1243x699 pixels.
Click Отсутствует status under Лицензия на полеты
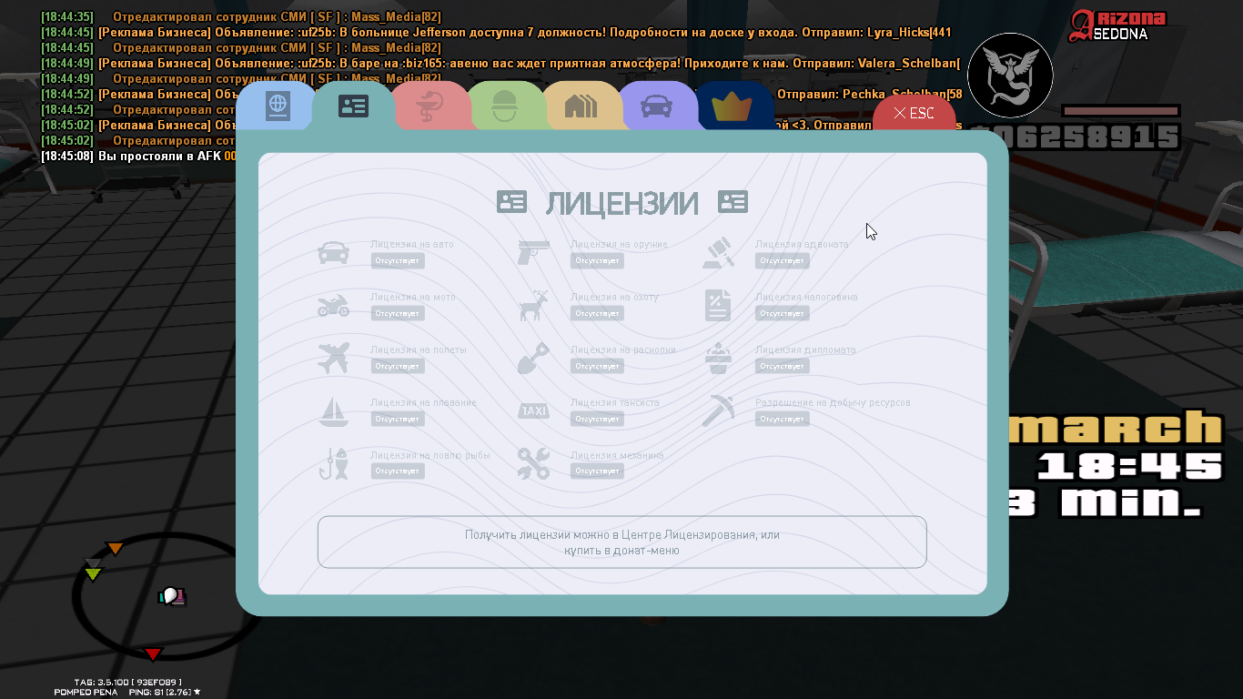[398, 367]
